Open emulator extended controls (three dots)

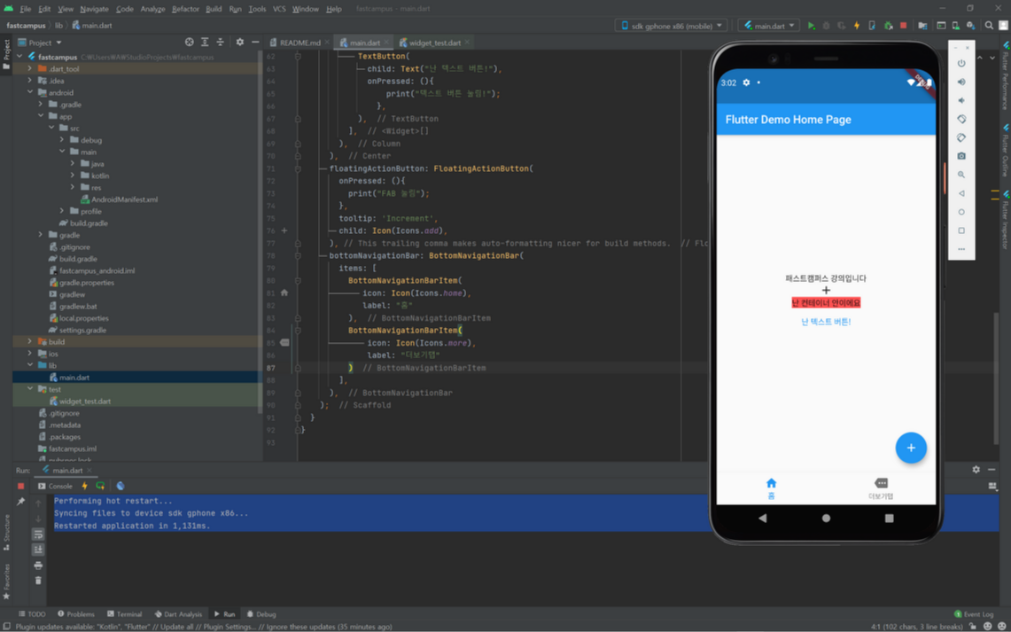(x=961, y=249)
